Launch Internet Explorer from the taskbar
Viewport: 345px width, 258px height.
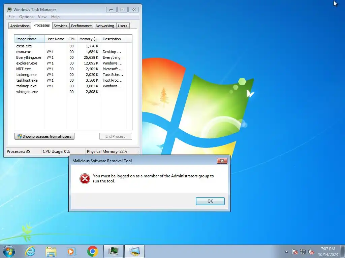coord(30,251)
